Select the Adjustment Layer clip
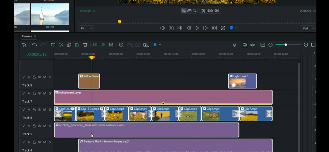The height and width of the screenshot is (152, 329). point(163,97)
